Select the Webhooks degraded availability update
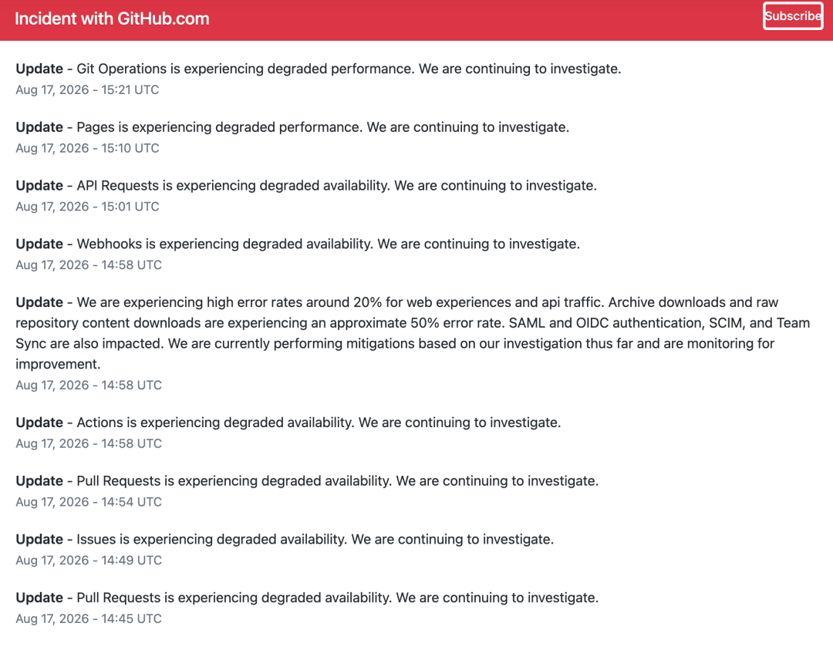This screenshot has width=833, height=650. [x=298, y=244]
